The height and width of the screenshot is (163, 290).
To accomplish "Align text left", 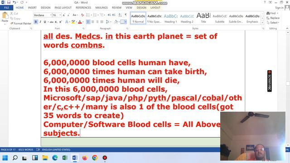I will 88,22.
